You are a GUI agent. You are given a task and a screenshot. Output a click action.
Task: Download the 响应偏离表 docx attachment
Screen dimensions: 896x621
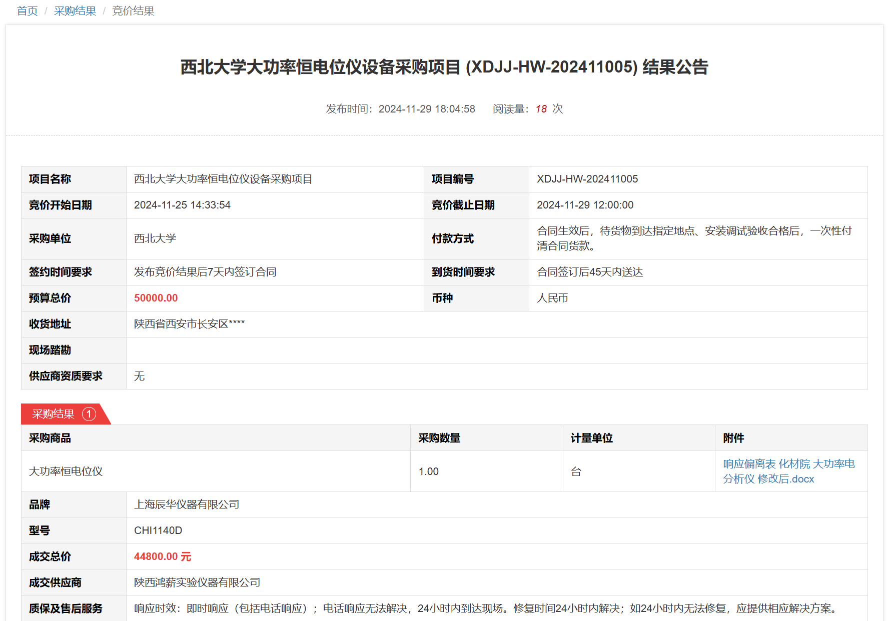tap(788, 471)
